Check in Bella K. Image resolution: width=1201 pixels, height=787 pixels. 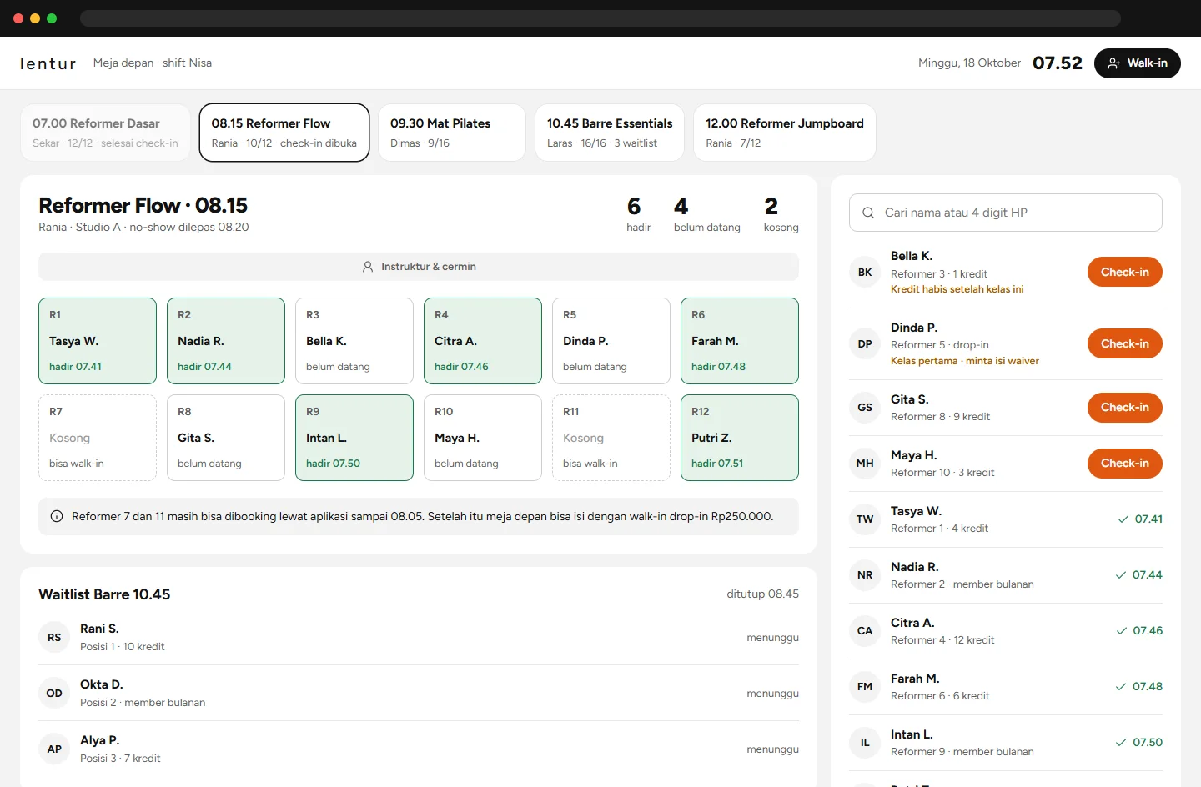click(x=1125, y=272)
